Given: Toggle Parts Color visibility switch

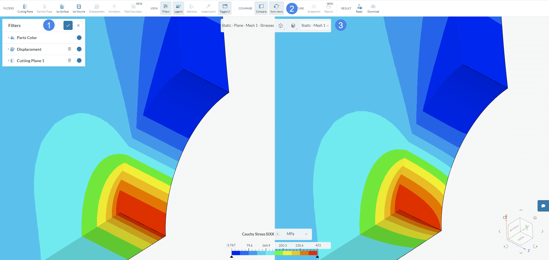Looking at the screenshot, I should pos(78,38).
